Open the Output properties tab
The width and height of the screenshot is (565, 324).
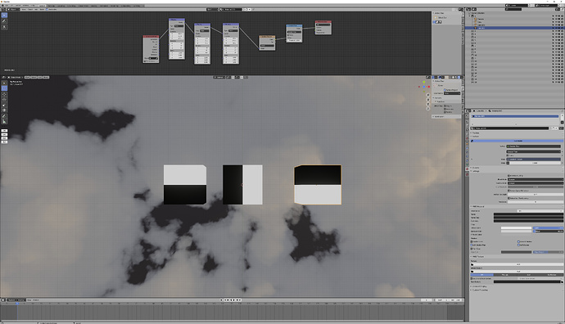coord(467,126)
